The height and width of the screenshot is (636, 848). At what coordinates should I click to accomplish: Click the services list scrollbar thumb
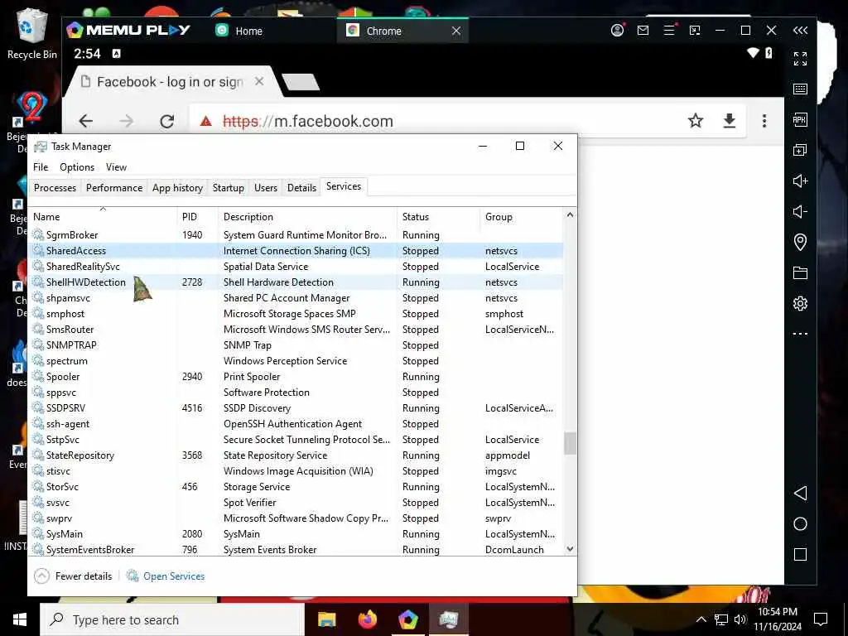[570, 444]
